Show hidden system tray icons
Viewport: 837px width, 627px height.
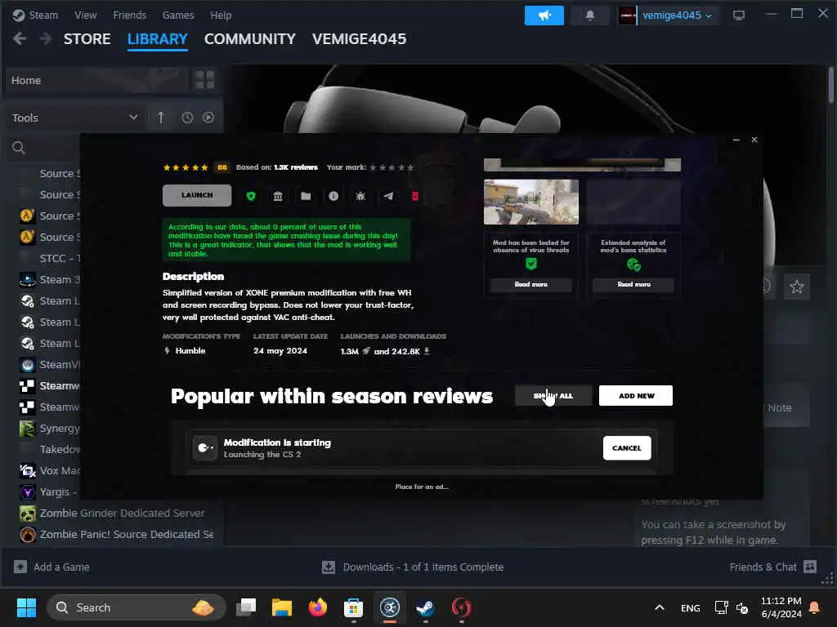click(x=660, y=607)
